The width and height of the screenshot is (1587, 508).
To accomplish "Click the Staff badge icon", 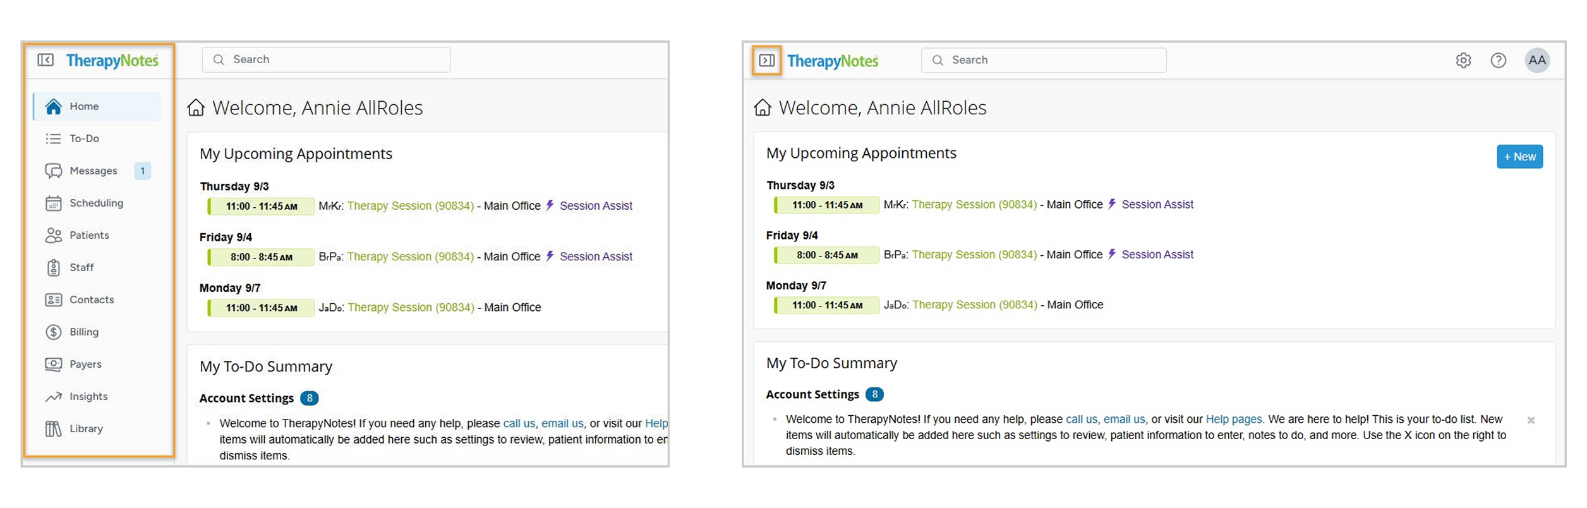I will pyautogui.click(x=54, y=267).
